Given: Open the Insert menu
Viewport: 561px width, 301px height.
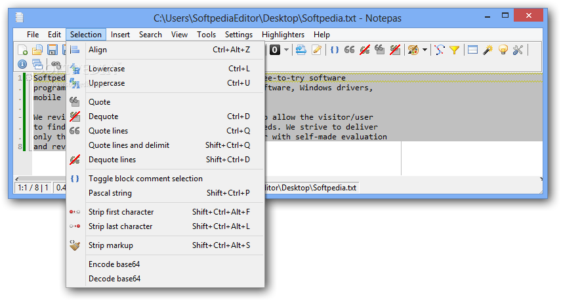Looking at the screenshot, I should 120,35.
